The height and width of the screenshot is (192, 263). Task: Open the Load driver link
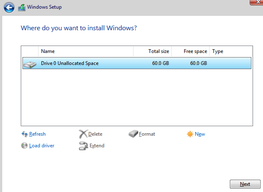coord(42,146)
